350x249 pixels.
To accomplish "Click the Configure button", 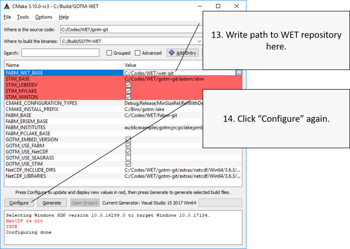I will coord(19,203).
